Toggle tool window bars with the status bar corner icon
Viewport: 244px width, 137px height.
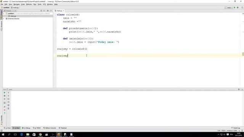tap(2, 131)
